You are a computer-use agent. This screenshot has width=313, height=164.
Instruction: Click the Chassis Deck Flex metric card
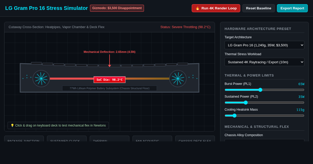click(195, 138)
